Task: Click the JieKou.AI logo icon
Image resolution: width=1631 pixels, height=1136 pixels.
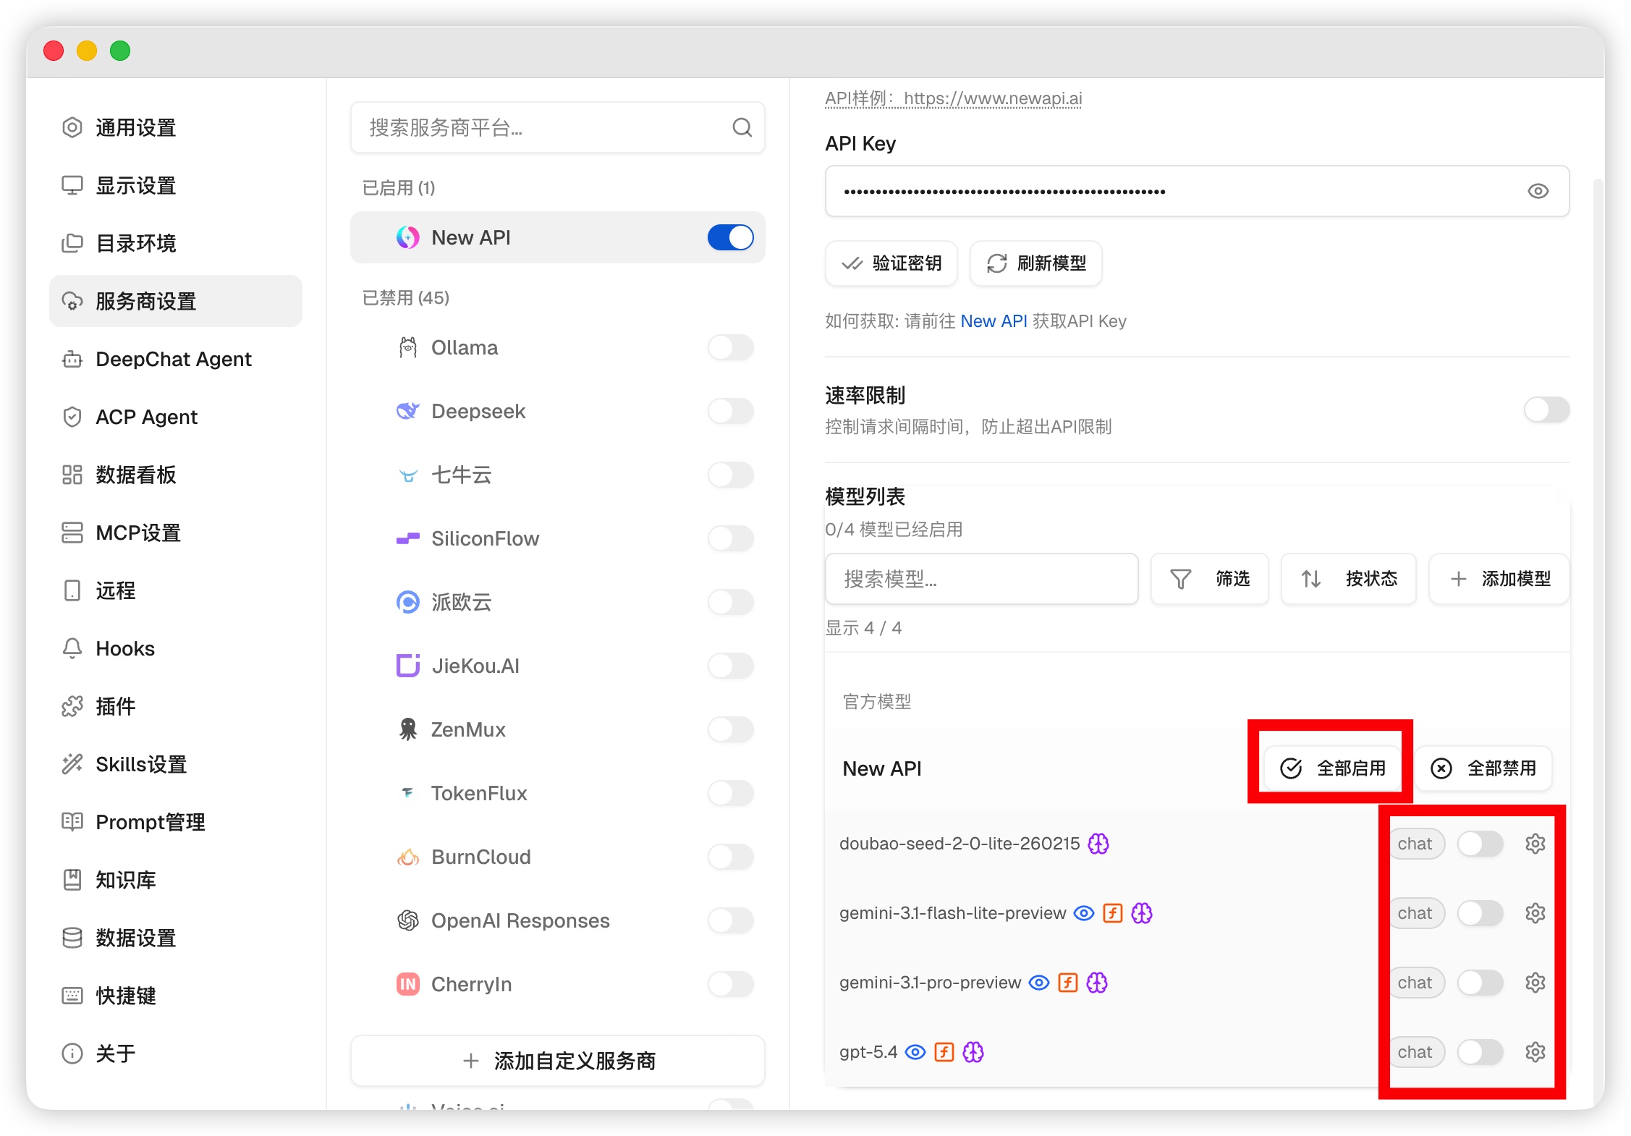Action: coord(408,666)
